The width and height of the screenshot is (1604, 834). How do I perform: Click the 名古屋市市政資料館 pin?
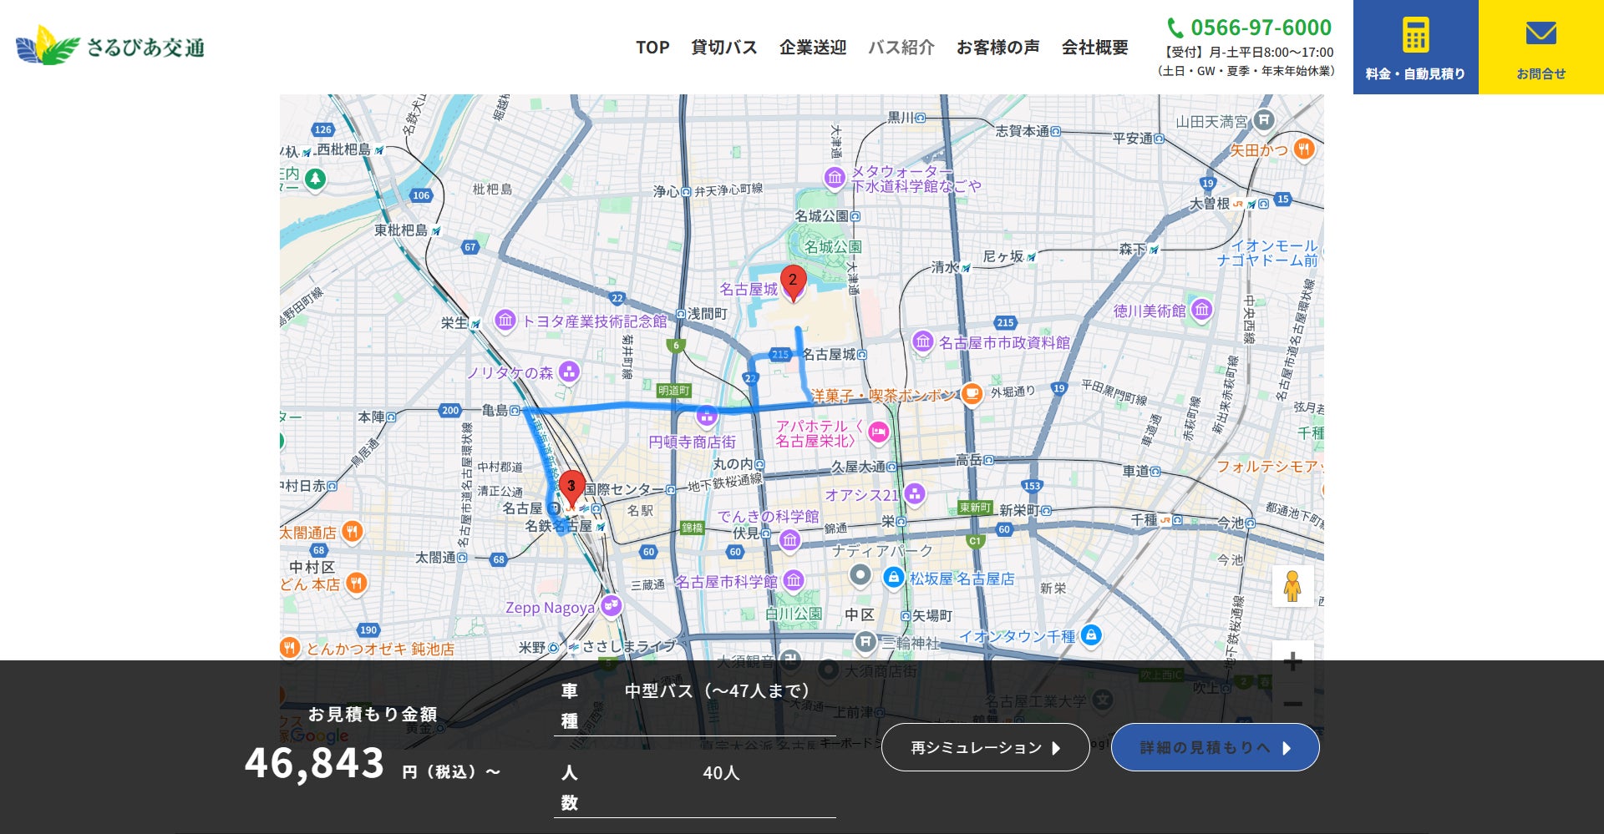pyautogui.click(x=922, y=342)
